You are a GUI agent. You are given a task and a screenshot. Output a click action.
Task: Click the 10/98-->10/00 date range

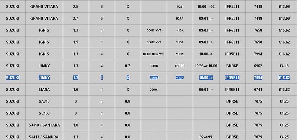click(x=206, y=66)
